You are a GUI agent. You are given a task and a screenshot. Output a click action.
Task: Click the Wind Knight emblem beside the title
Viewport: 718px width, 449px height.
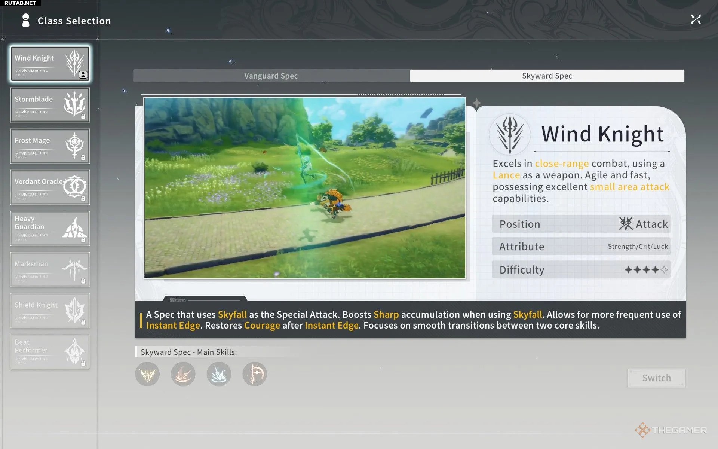point(510,135)
